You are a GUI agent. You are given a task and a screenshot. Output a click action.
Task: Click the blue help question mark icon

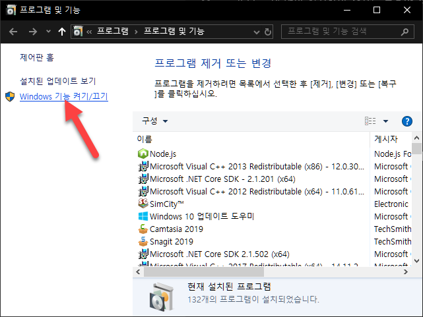coord(407,121)
